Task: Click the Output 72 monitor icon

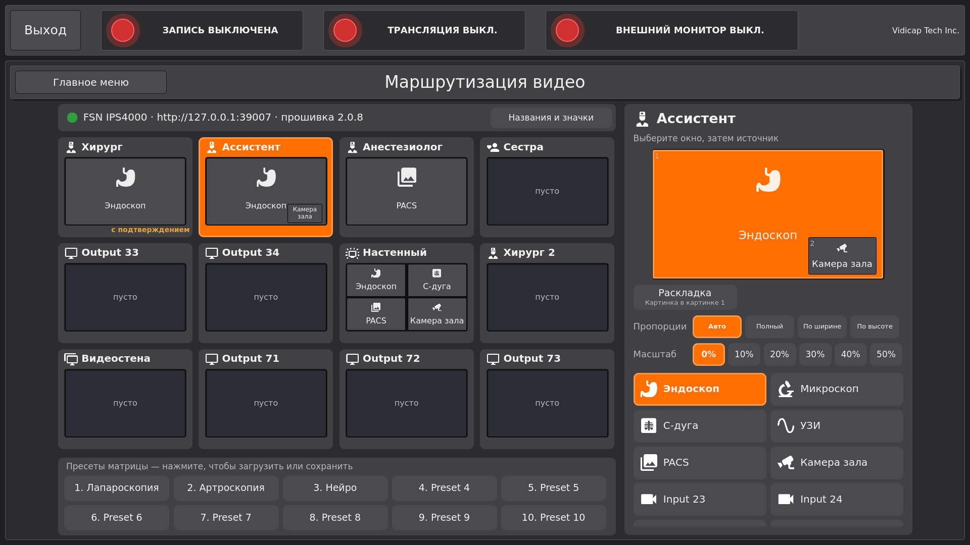Action: coord(353,359)
